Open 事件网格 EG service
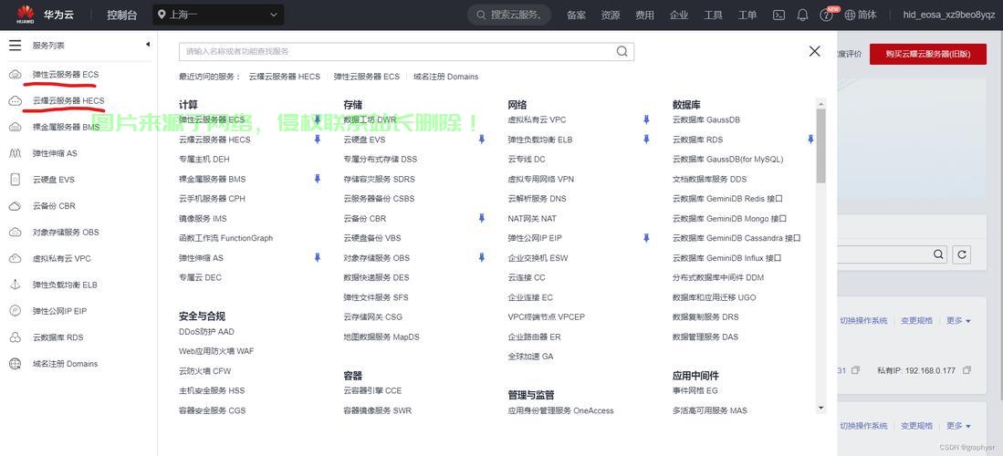 695,390
